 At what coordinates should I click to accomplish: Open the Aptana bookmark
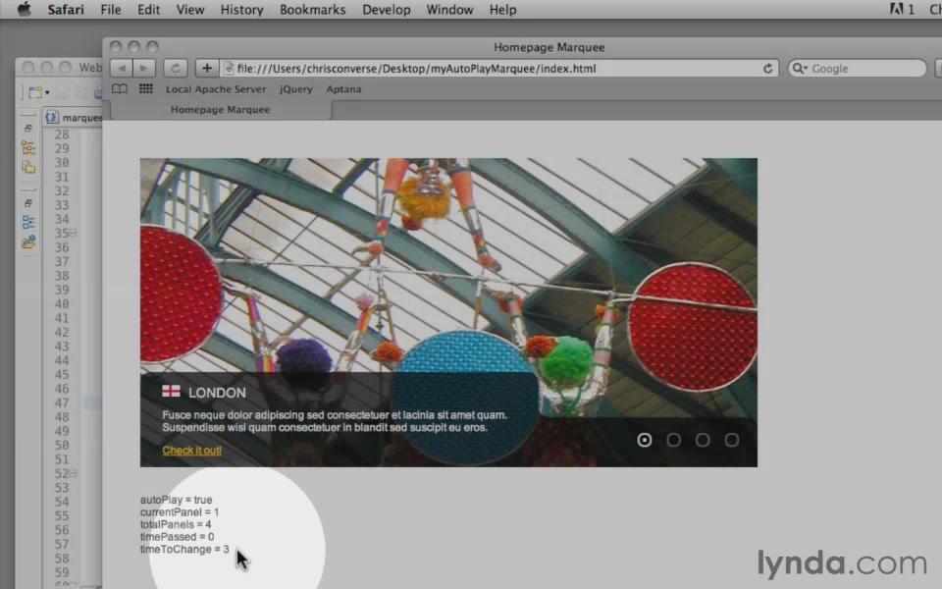click(343, 89)
